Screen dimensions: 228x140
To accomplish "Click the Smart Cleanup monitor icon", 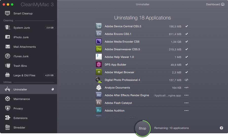I will tap(7, 13).
